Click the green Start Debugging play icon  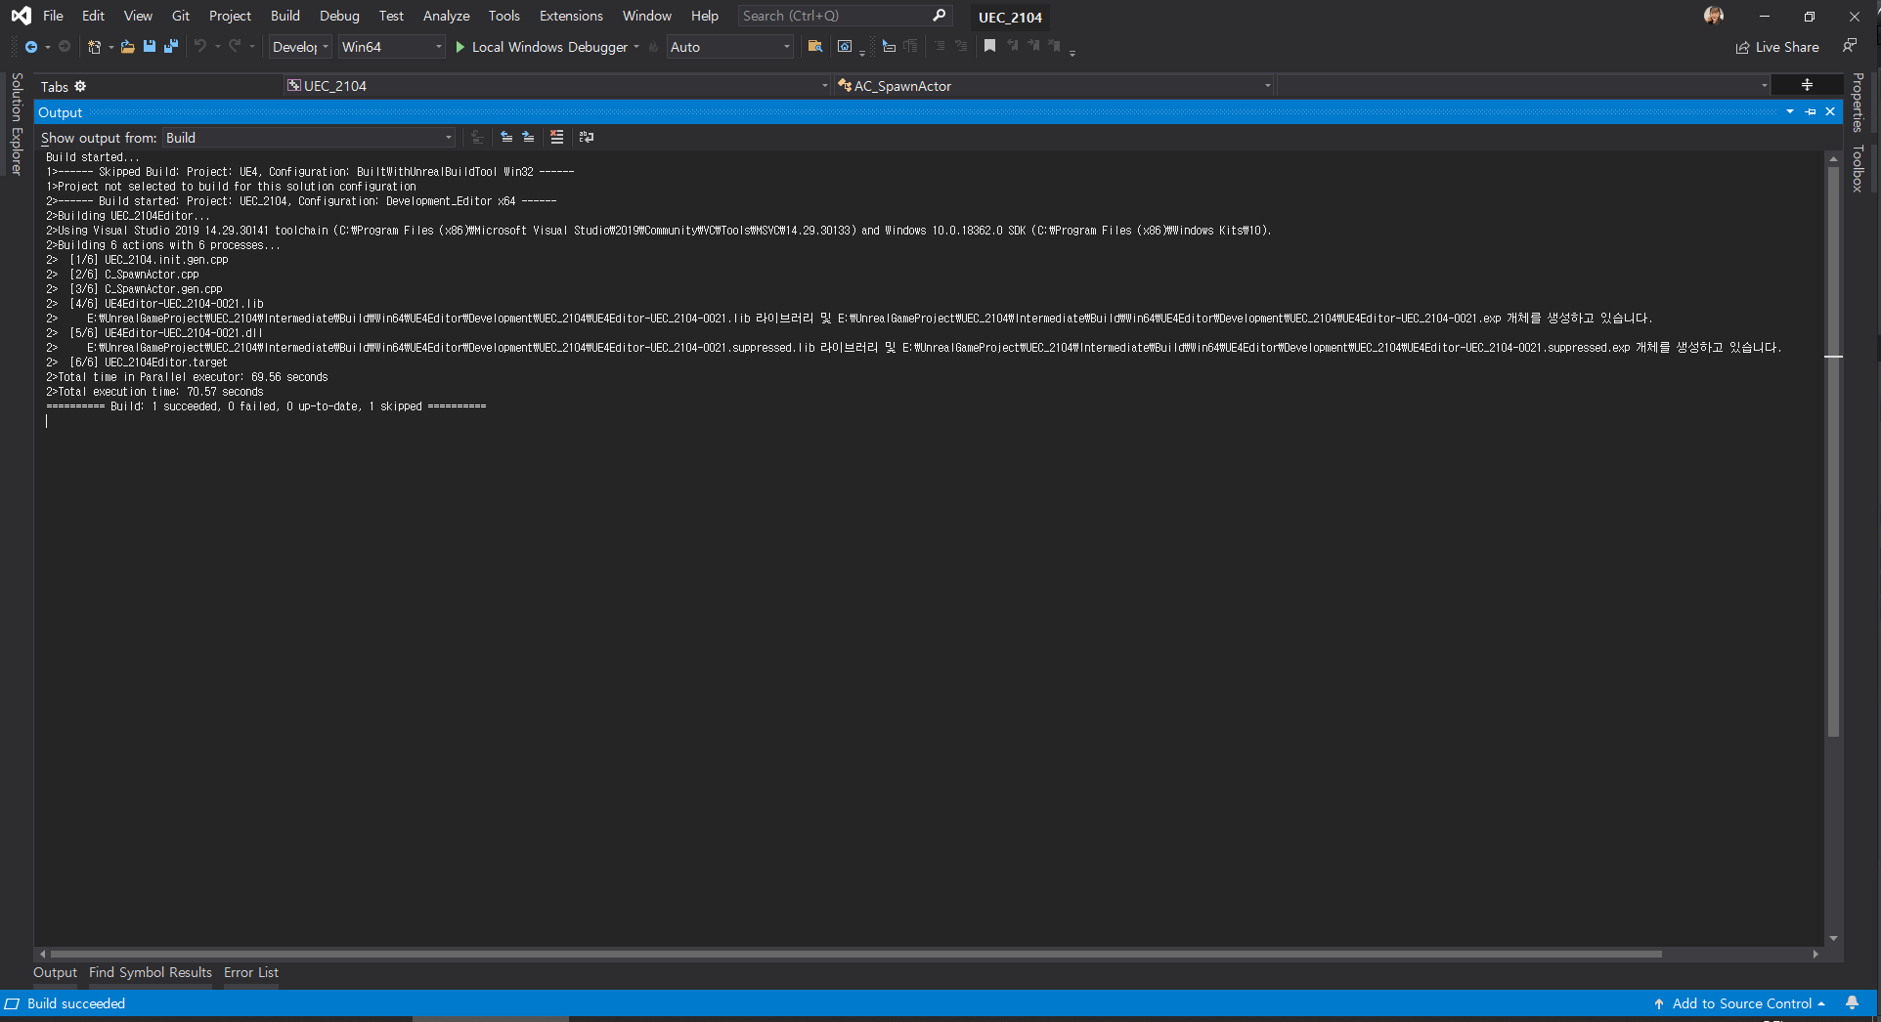pyautogui.click(x=460, y=47)
